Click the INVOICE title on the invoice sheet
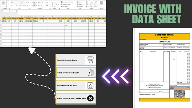The height and width of the screenshot is (108, 192). (x=165, y=41)
